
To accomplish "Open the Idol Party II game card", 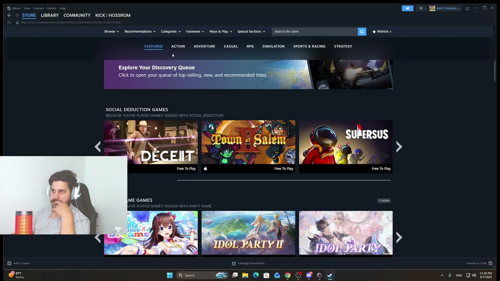I will pyautogui.click(x=248, y=233).
